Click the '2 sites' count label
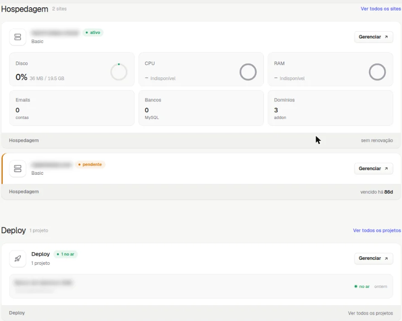The image size is (402, 321). 59,9
